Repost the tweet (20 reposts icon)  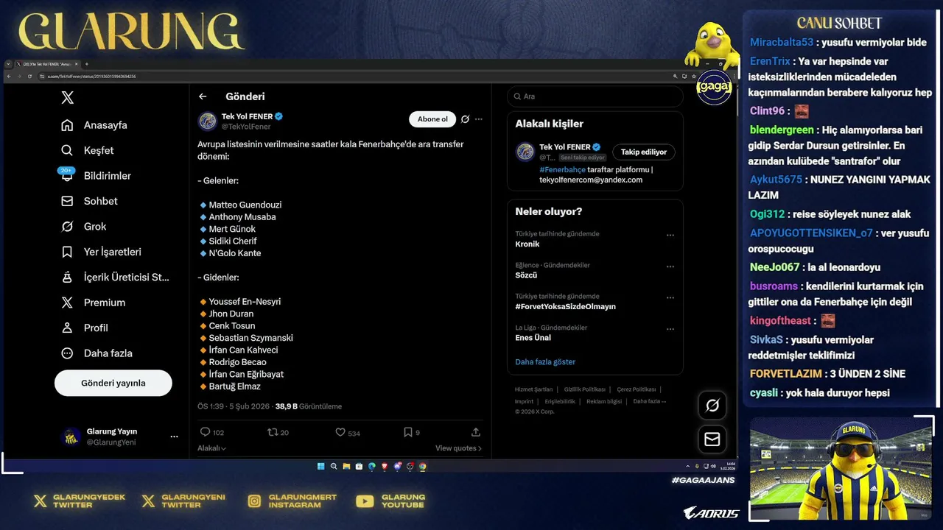[278, 432]
